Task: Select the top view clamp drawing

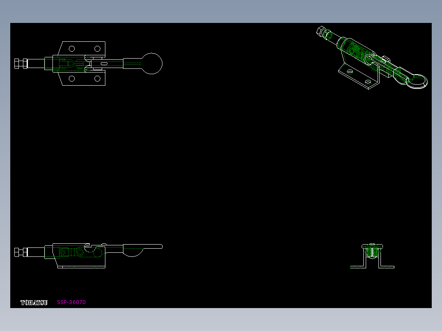Action: pos(88,63)
